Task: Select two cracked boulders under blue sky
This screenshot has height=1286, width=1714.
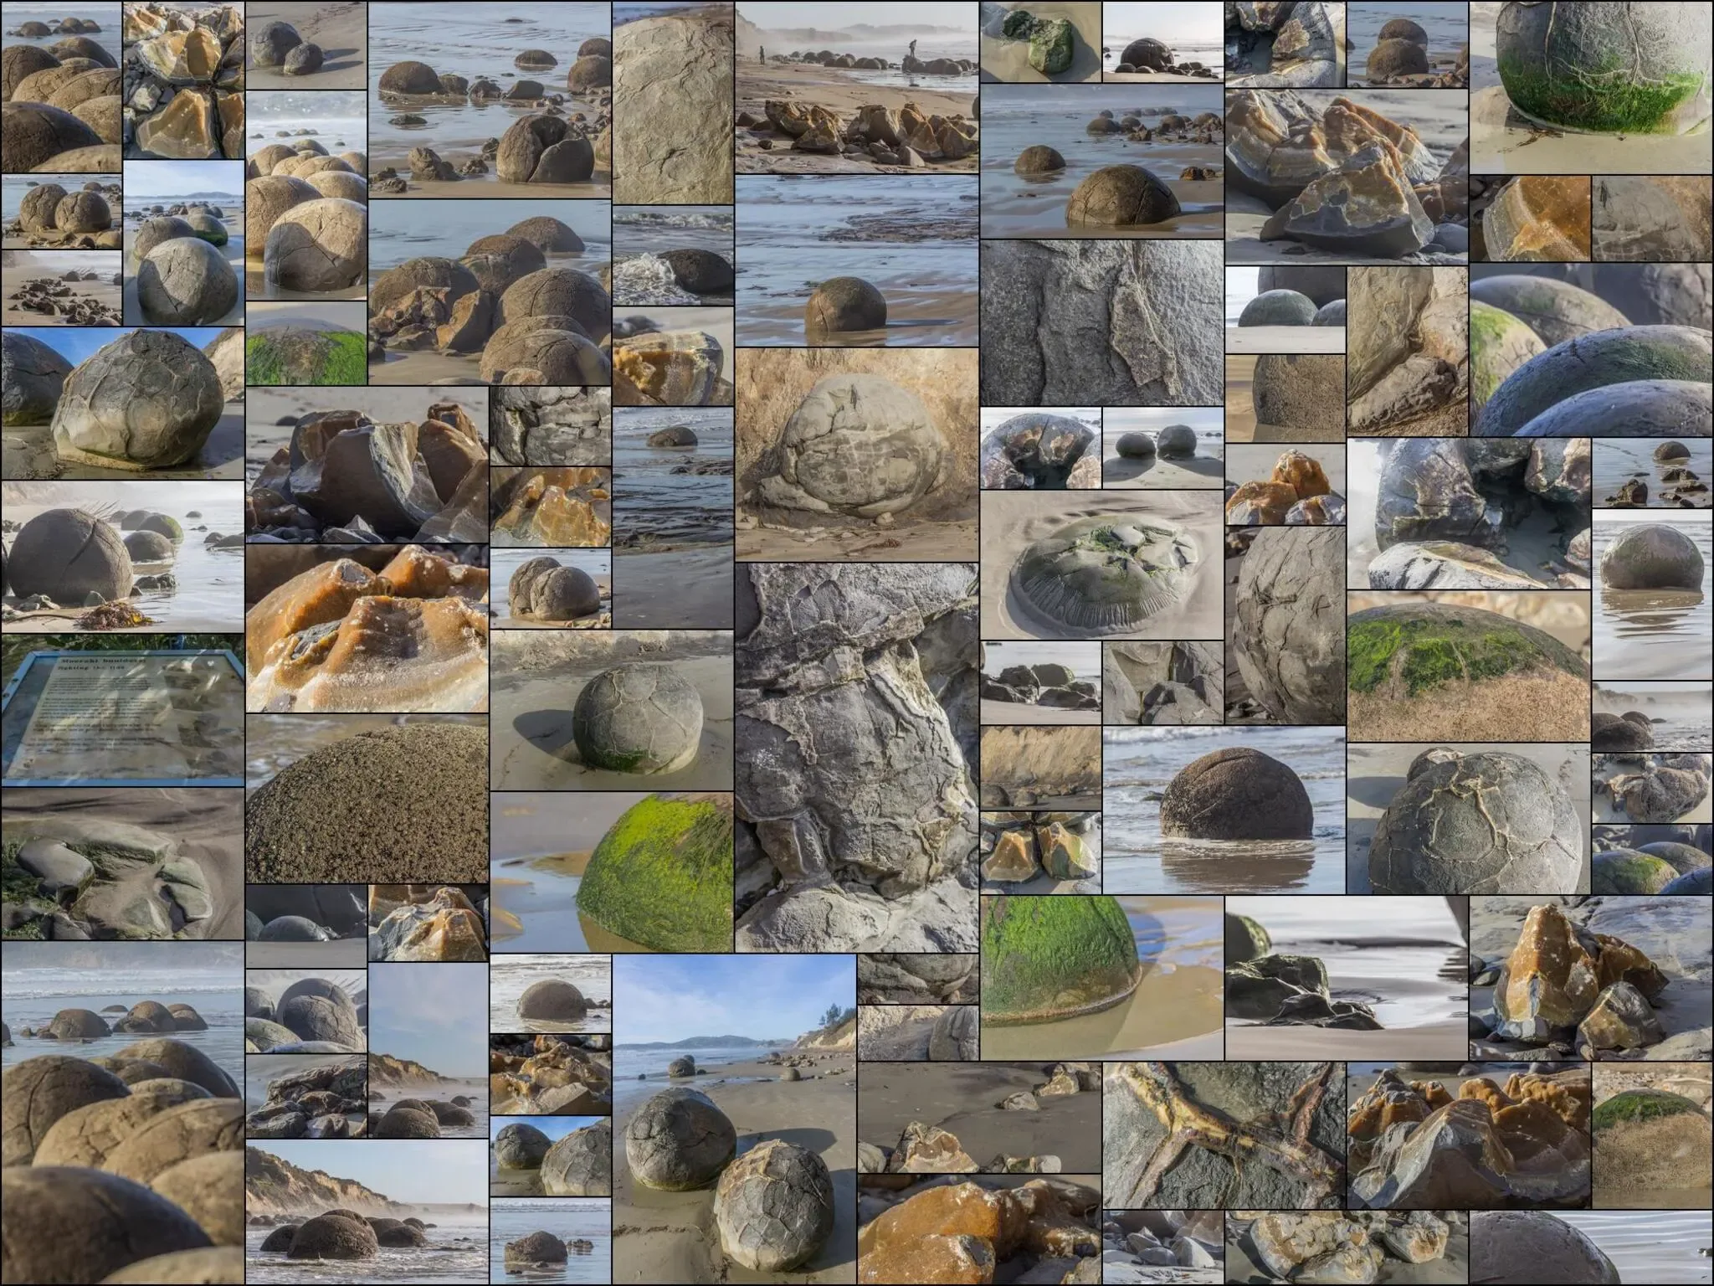Action: (734, 1119)
